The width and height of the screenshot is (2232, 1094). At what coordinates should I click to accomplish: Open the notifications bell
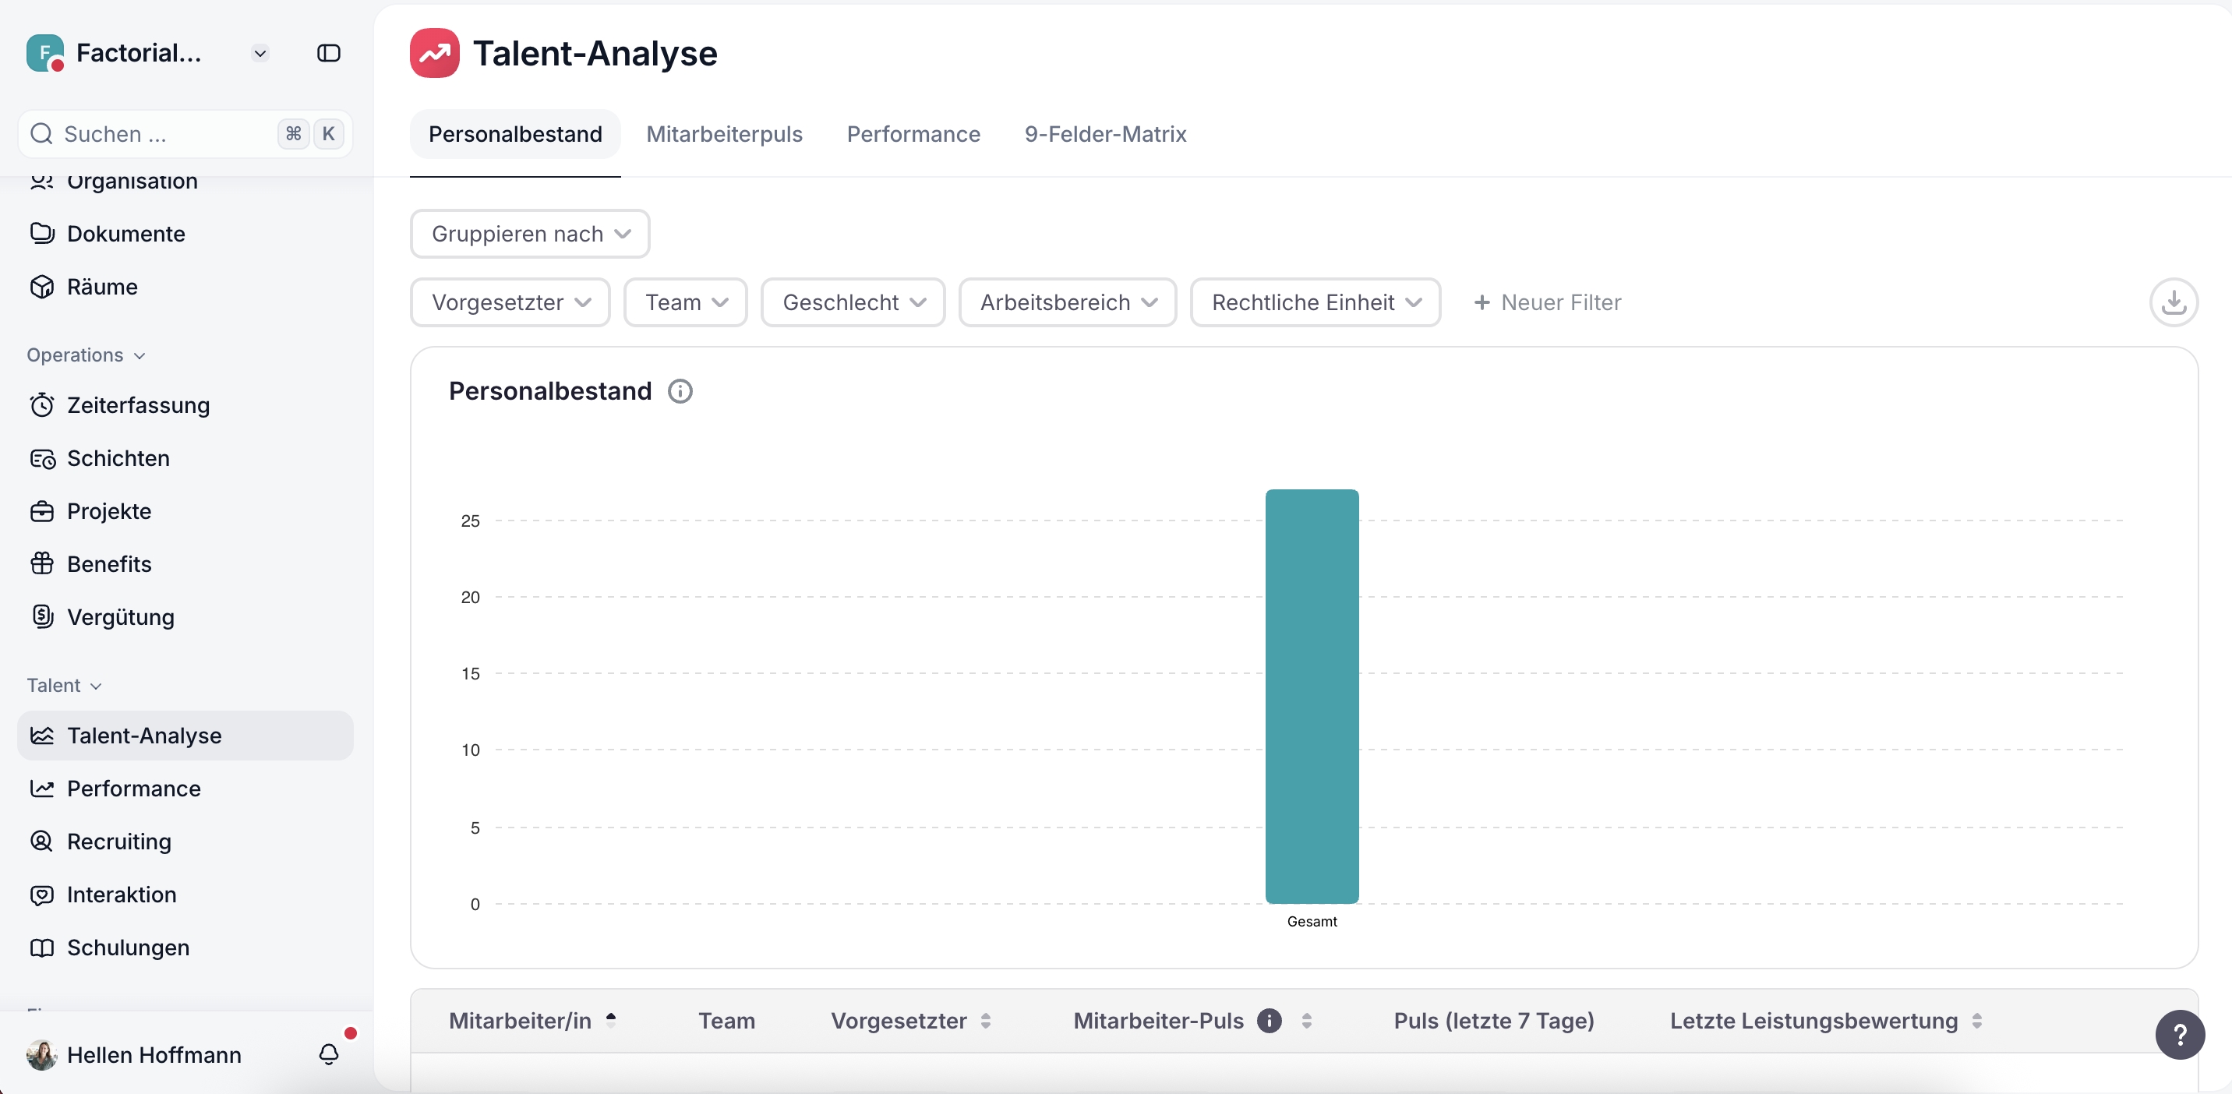328,1053
